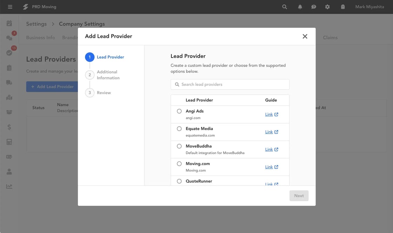The height and width of the screenshot is (233, 393).
Task: Open the chat help bubble icon
Action: coord(314,7)
